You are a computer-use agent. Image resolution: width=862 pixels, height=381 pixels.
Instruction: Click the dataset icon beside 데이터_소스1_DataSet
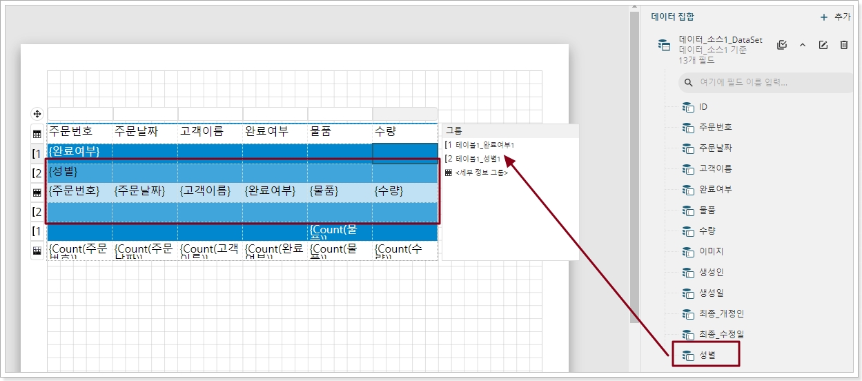tap(664, 46)
